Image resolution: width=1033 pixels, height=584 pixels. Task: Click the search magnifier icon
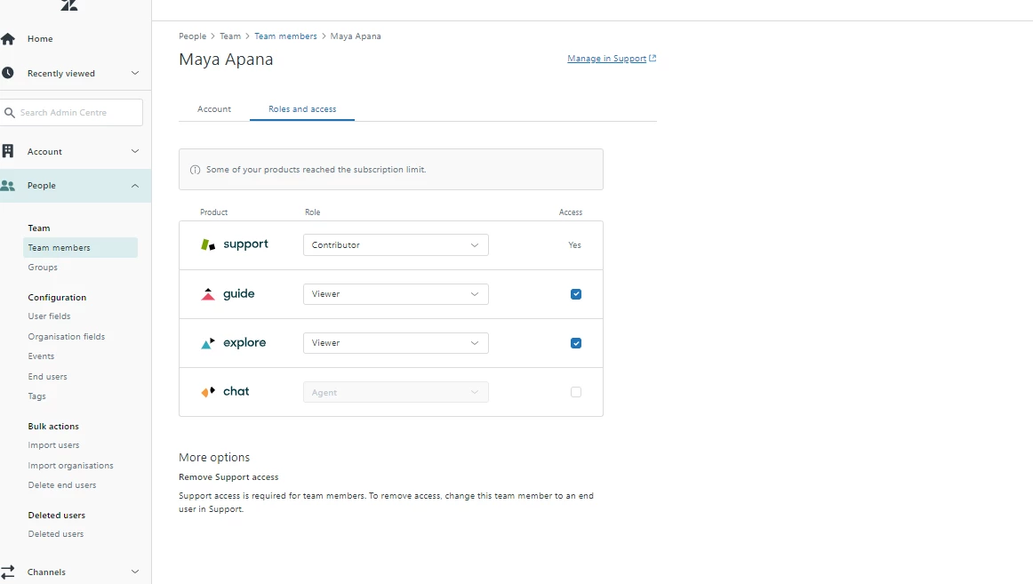[x=9, y=113]
